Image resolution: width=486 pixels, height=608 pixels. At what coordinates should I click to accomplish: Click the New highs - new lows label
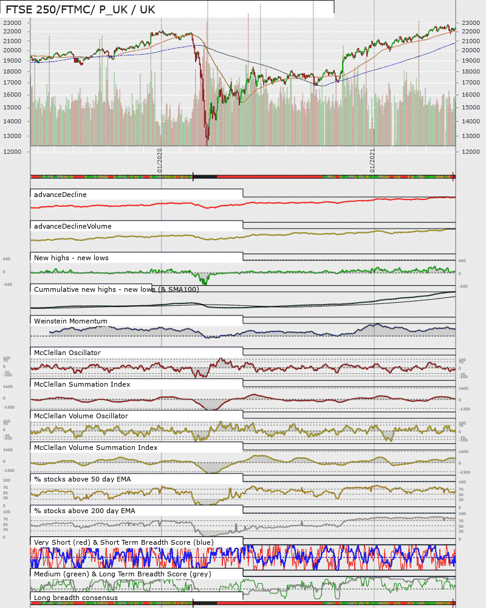click(71, 258)
